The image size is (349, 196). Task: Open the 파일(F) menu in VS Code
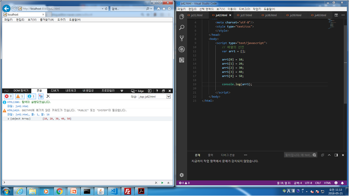tap(181, 9)
